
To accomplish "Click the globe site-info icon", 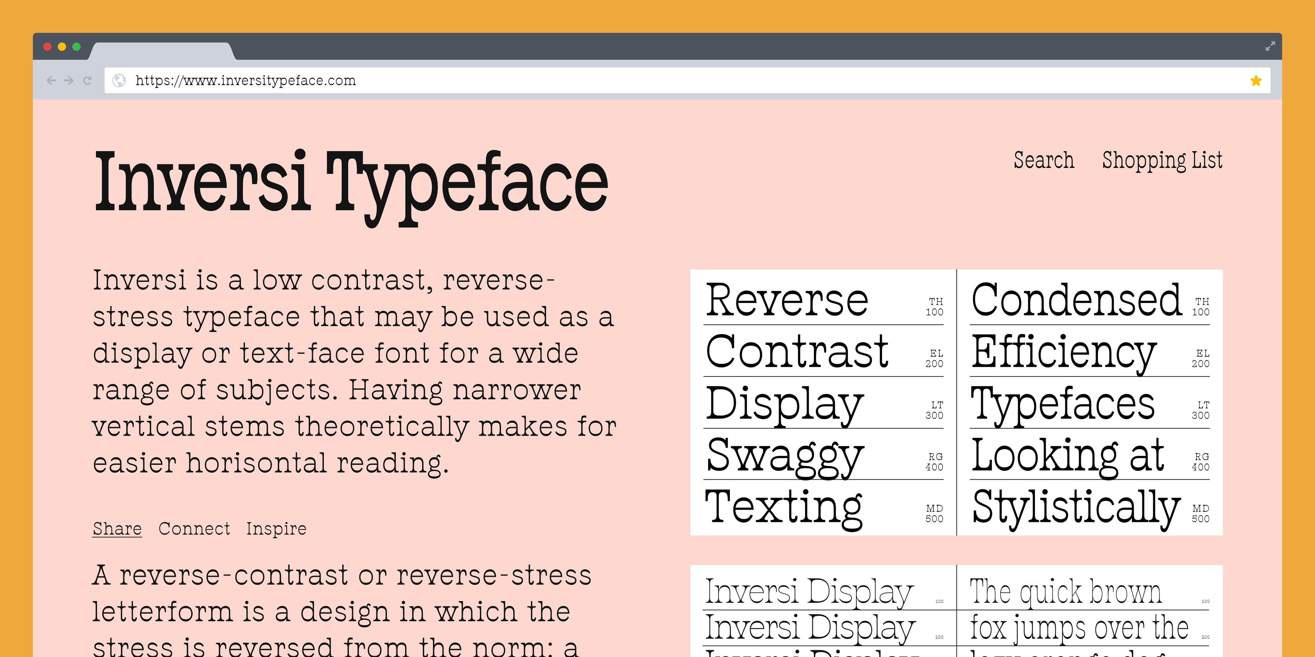I will tap(120, 80).
